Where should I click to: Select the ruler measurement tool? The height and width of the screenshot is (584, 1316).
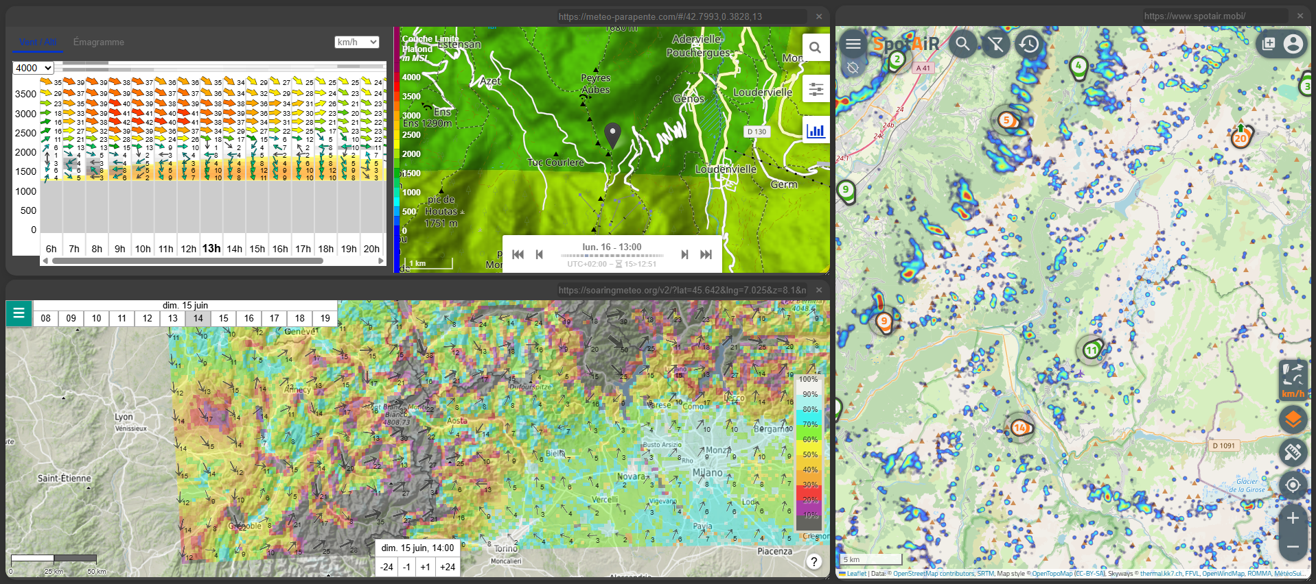tap(1293, 452)
